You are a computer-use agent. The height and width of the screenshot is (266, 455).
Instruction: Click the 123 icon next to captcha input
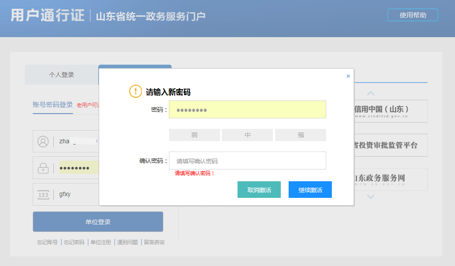click(x=43, y=194)
